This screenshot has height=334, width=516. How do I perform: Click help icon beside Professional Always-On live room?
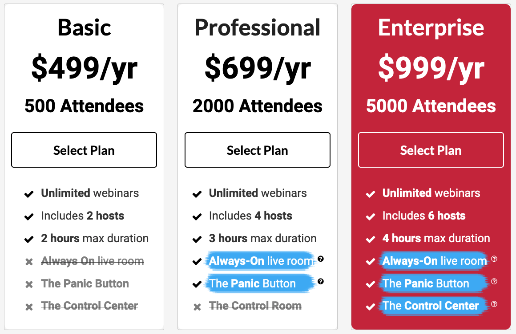[x=321, y=259]
